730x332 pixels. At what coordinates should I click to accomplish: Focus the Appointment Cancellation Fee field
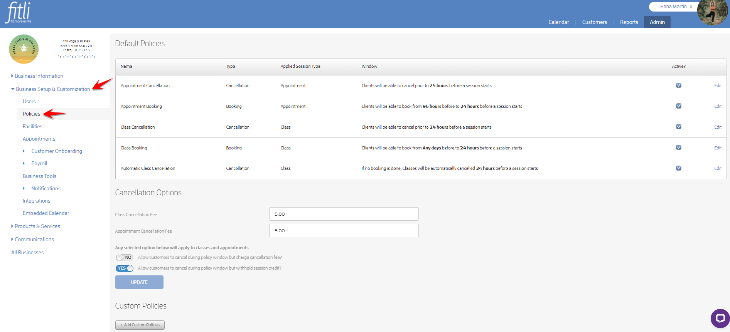(344, 231)
